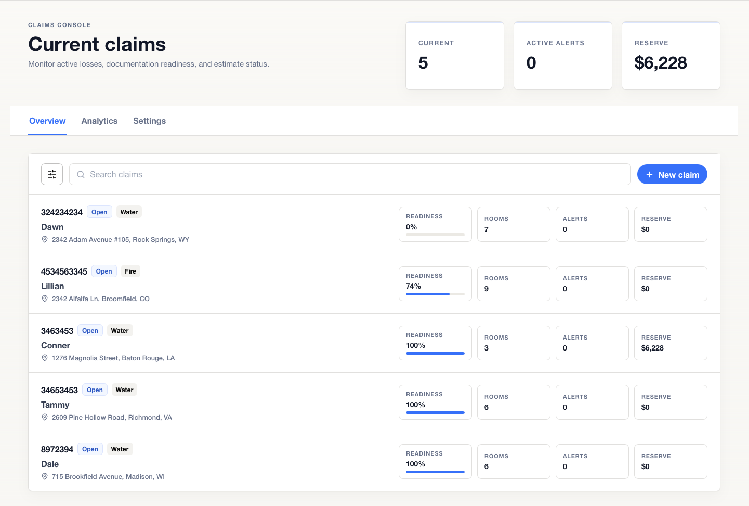Click location pin icon beside Baton Rouge address
Screen dimensions: 749x506
click(x=45, y=358)
